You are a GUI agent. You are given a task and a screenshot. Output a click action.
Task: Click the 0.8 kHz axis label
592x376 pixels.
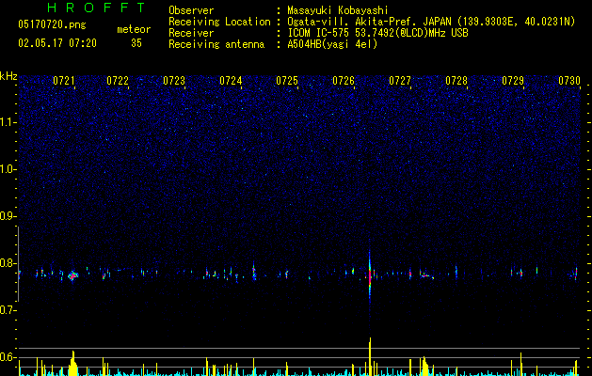point(8,263)
